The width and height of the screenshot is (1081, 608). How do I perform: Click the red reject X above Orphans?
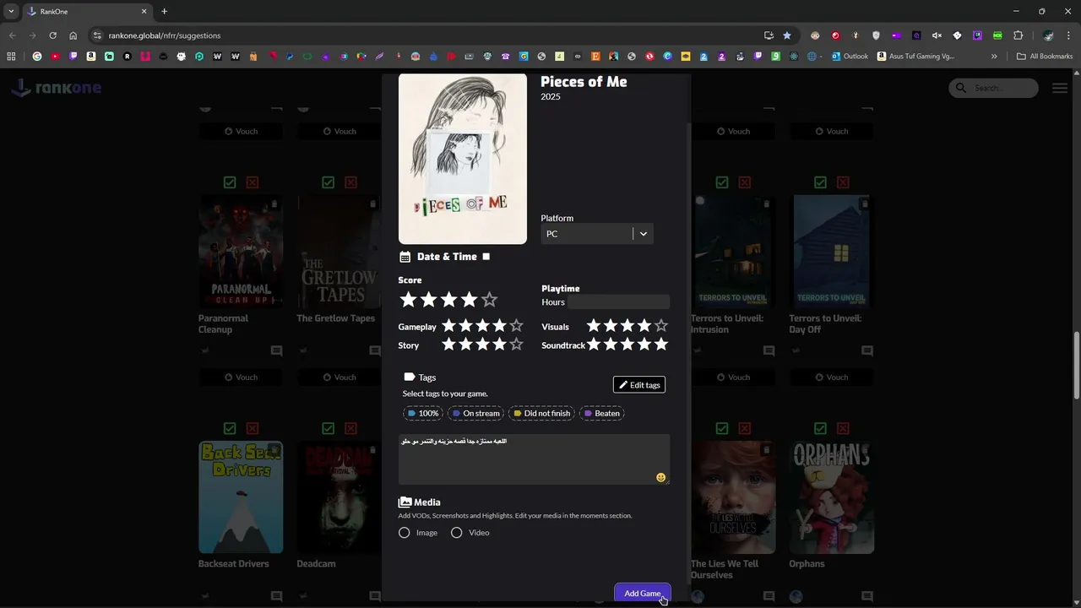tap(843, 428)
